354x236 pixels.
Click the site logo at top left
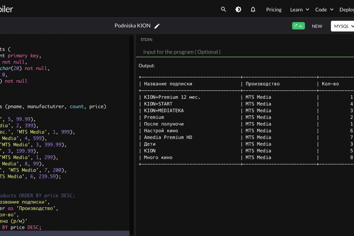tap(6, 9)
